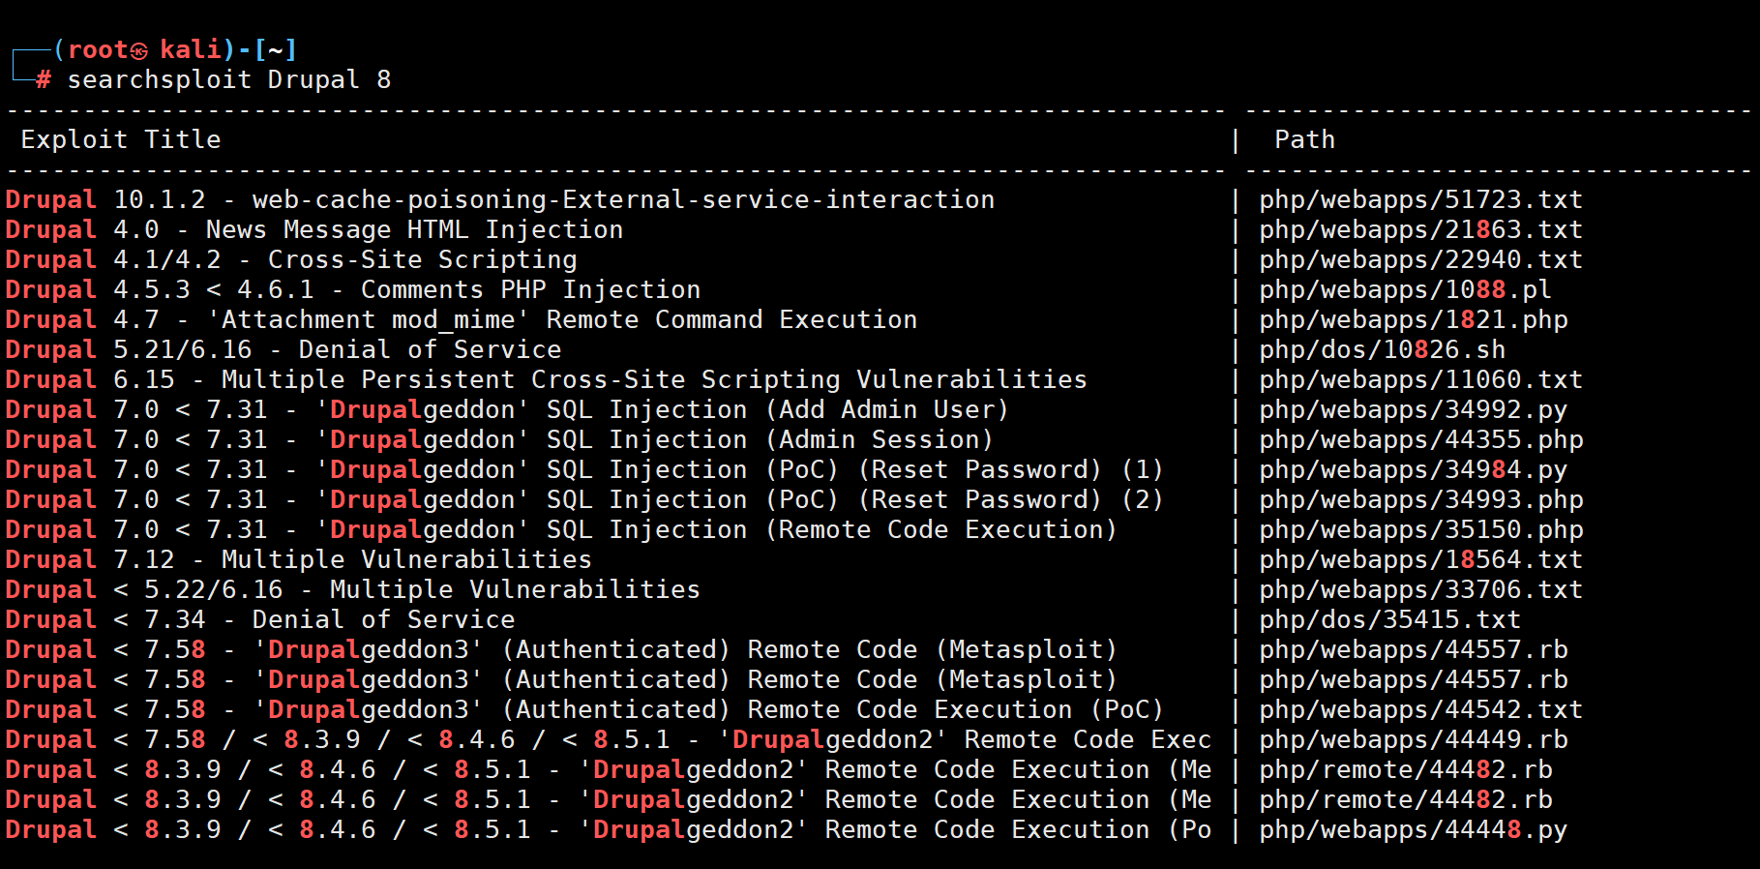Click the red hash prompt symbol

coord(44,79)
